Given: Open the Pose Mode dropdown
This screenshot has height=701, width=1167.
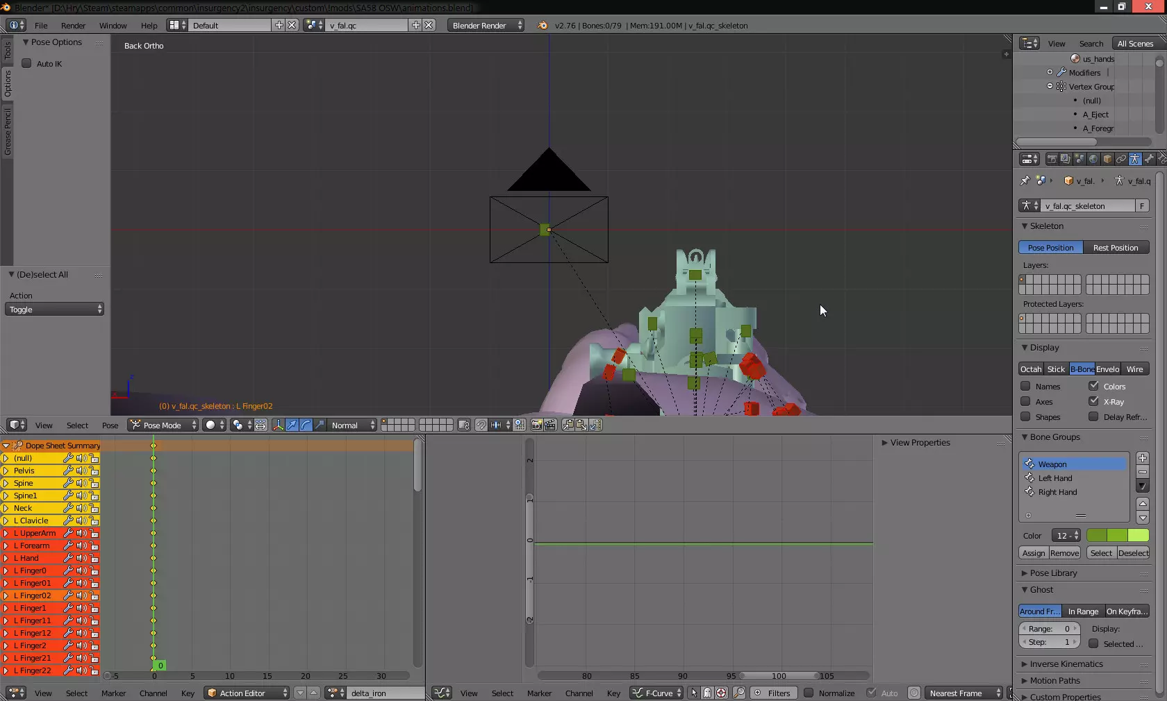Looking at the screenshot, I should pyautogui.click(x=163, y=425).
